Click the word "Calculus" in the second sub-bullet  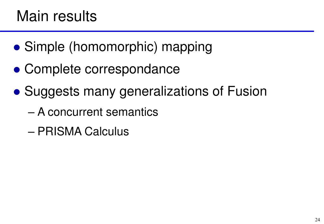pyautogui.click(x=107, y=131)
